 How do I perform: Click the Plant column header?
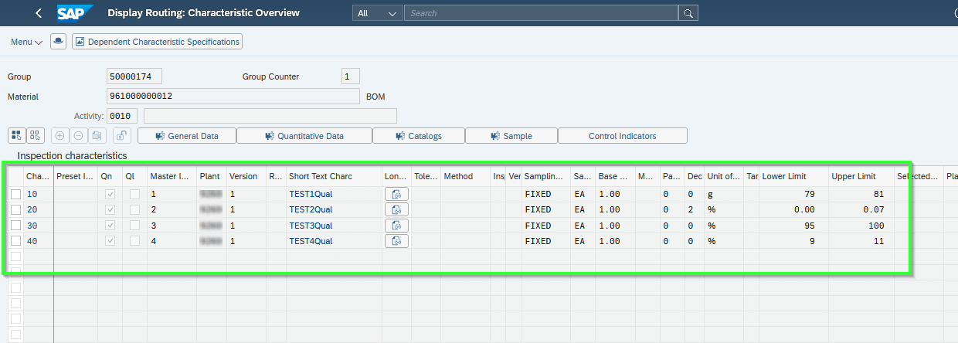[x=212, y=176]
